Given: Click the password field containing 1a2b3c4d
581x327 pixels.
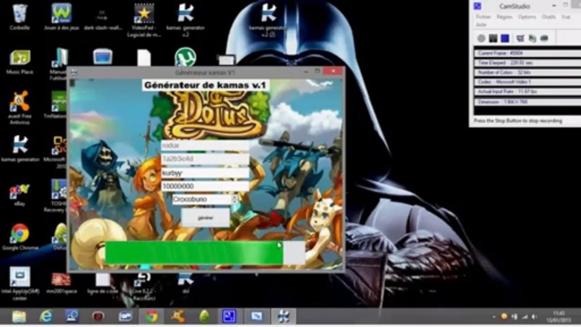Looking at the screenshot, I should 205,159.
